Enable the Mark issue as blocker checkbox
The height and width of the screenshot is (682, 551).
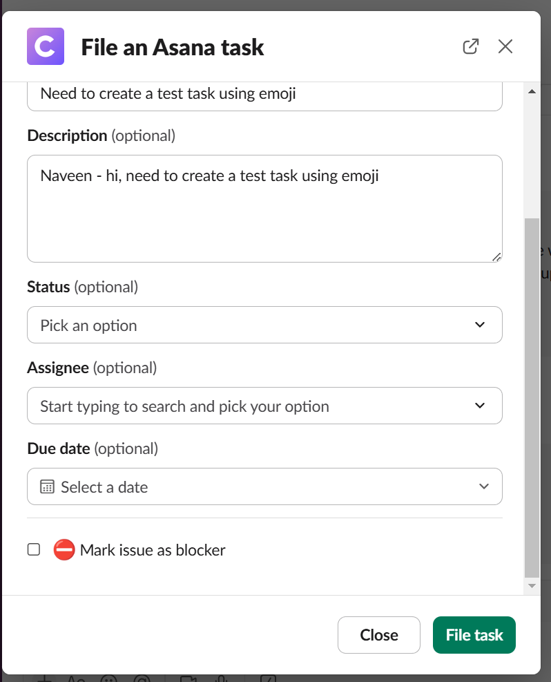tap(34, 550)
